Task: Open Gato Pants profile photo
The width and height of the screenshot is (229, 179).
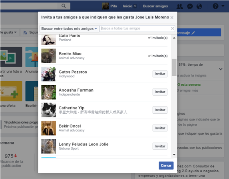Action: pos(48,40)
